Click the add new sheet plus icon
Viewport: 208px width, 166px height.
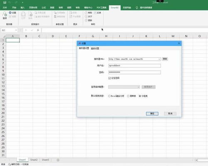[x=58, y=160]
